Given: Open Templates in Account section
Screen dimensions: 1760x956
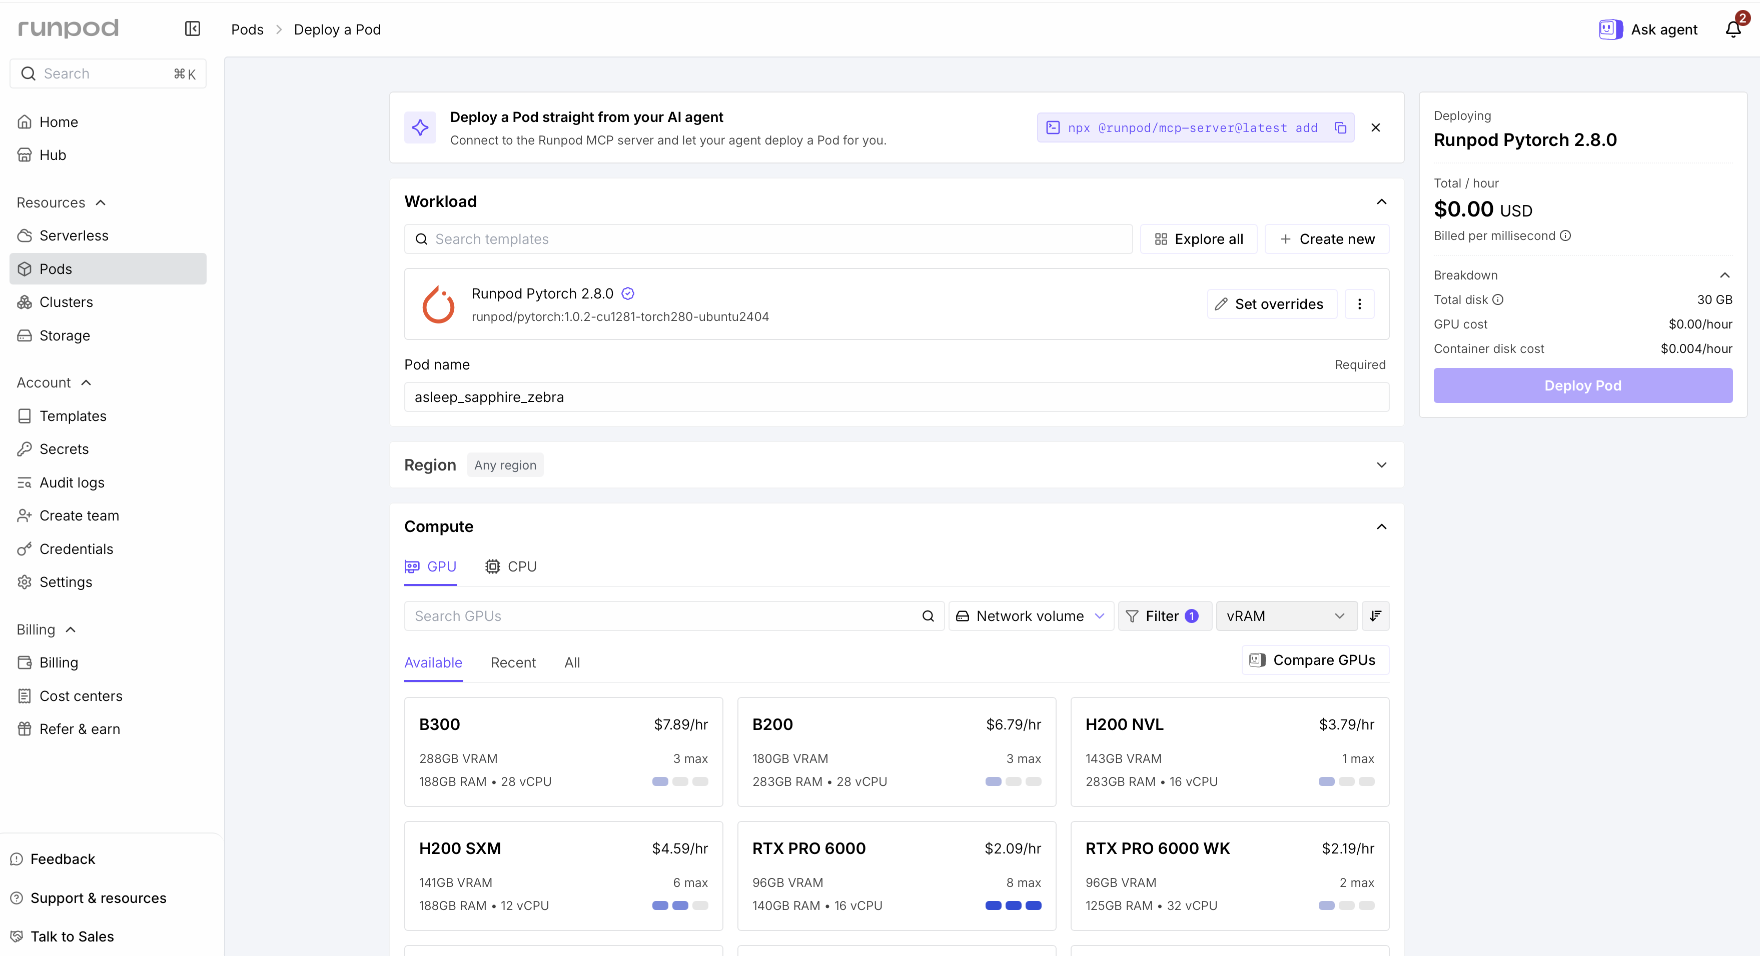Looking at the screenshot, I should 108,416.
